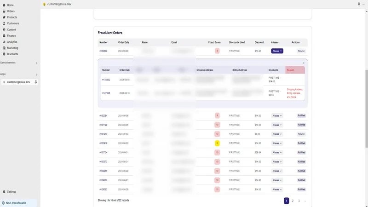Expand Aliases for order #130704
Image resolution: width=368 pixels, height=207 pixels.
277,153
